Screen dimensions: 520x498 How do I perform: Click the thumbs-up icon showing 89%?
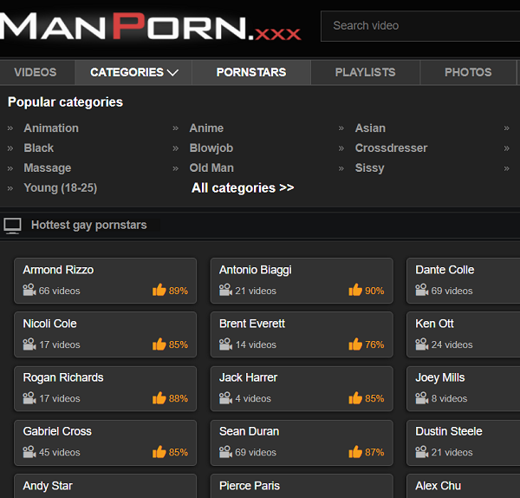click(159, 290)
